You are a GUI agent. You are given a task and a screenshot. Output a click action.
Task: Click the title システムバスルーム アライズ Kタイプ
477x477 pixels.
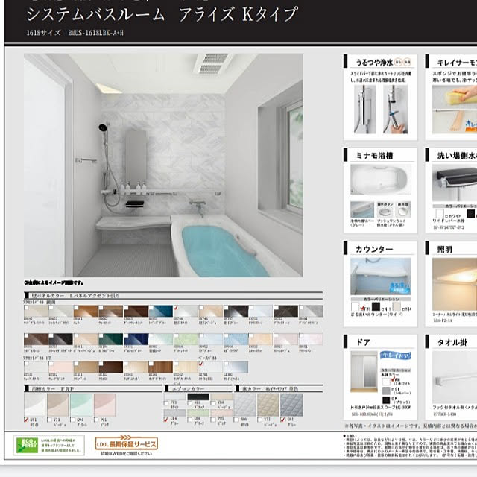(162, 14)
